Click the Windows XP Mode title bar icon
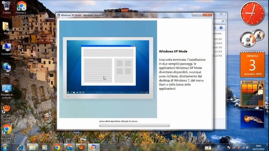The image size is (269, 151). 58,15
